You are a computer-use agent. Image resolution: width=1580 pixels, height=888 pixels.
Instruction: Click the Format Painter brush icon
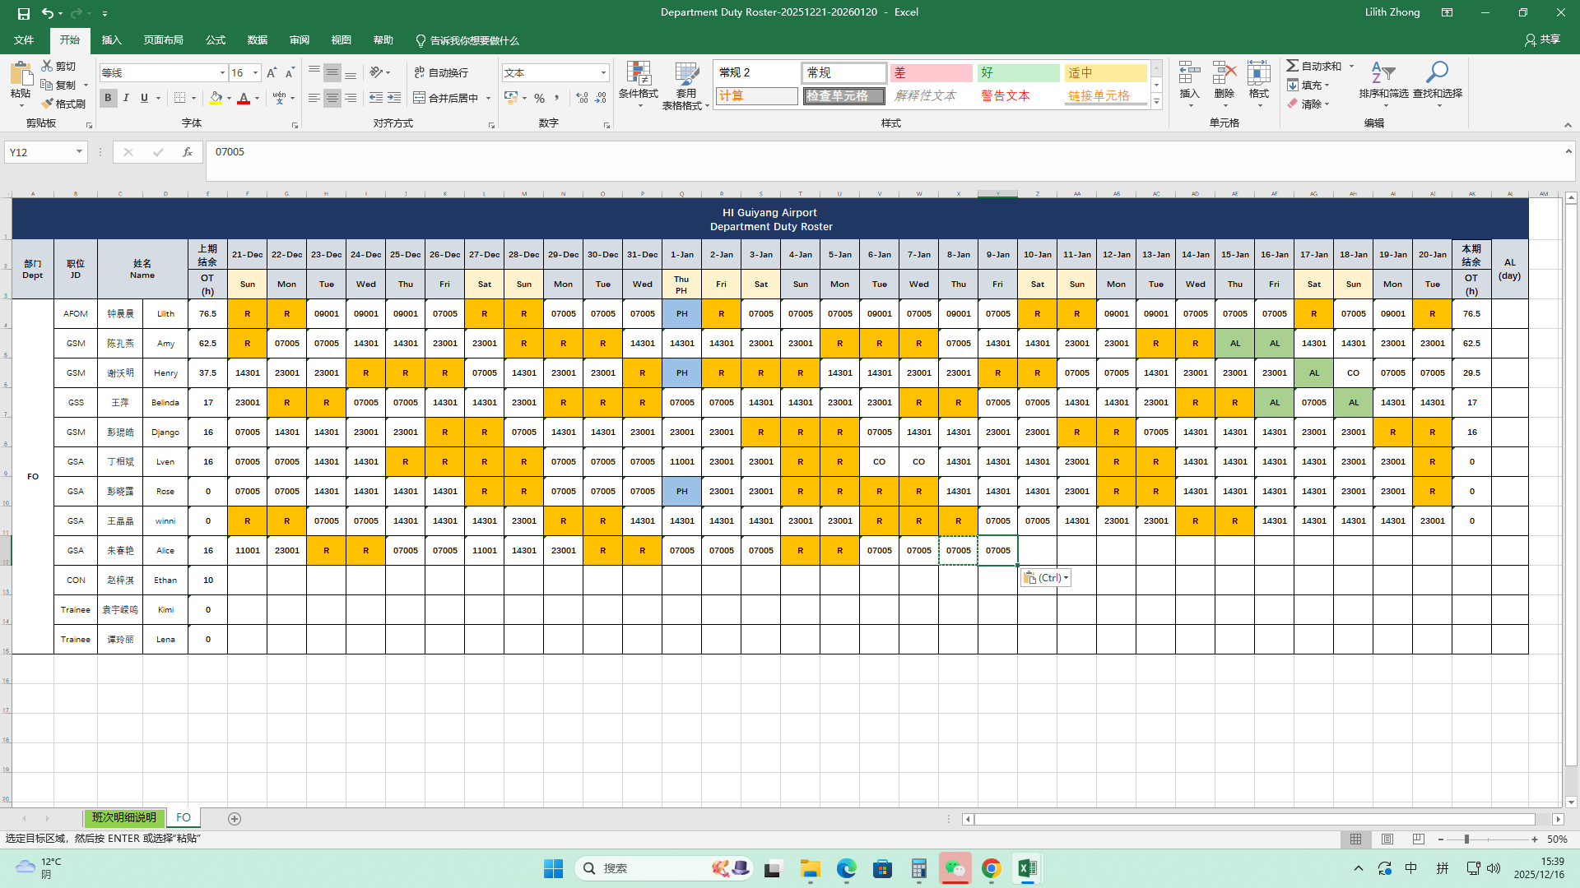48,104
